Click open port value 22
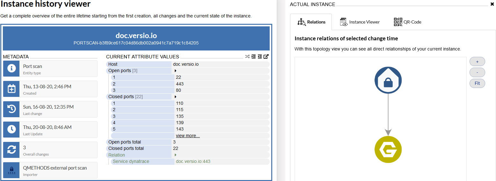The width and height of the screenshot is (496, 181). coord(179,77)
